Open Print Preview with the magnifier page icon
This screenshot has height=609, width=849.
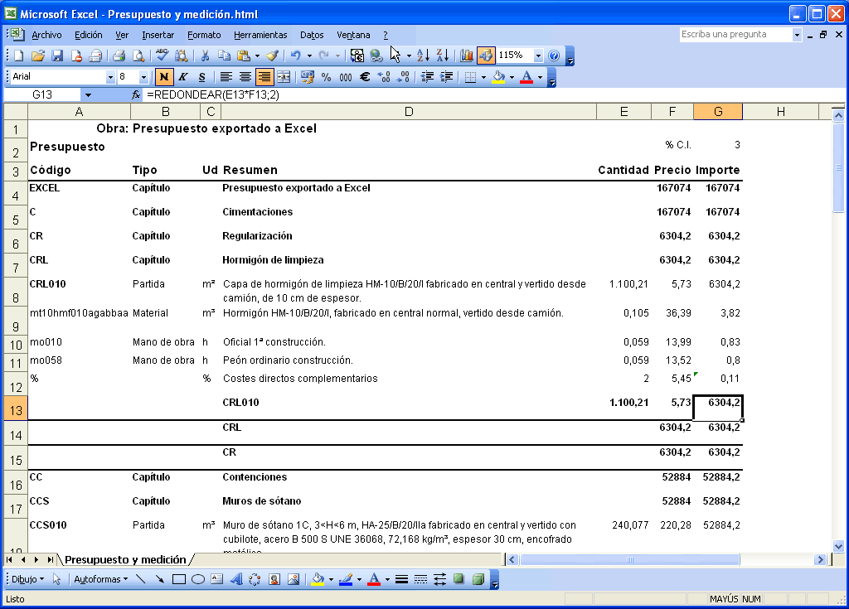(x=138, y=56)
